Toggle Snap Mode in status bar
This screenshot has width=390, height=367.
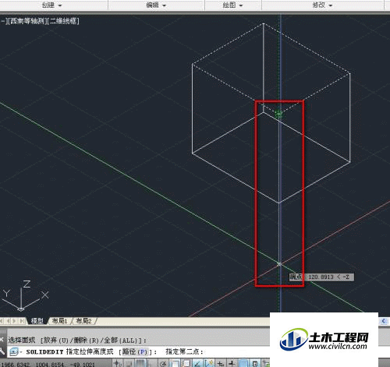pyautogui.click(x=129, y=363)
